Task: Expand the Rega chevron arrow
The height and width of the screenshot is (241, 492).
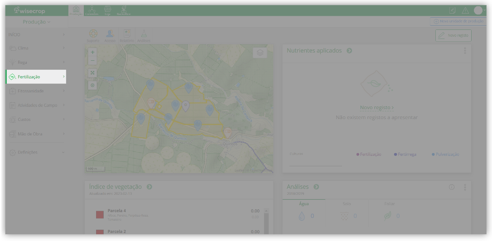Action: point(64,62)
